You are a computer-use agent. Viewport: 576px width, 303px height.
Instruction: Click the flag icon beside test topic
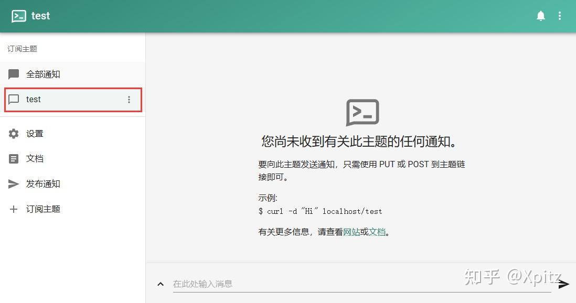point(14,99)
